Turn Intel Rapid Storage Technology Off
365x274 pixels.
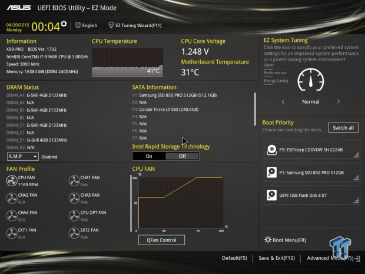(182, 156)
